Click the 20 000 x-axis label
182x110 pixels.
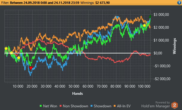pyautogui.click(x=32, y=86)
